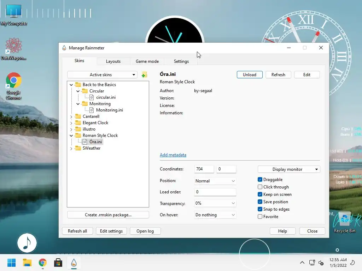The height and width of the screenshot is (271, 362).
Task: Open the Active skins dropdown
Action: click(x=102, y=75)
